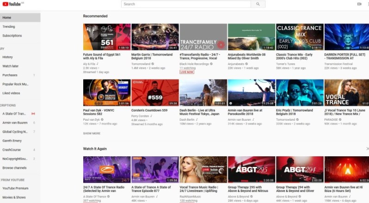
Task: Open Group Therapy 295 ABGT thumbnail
Action: pos(252,169)
